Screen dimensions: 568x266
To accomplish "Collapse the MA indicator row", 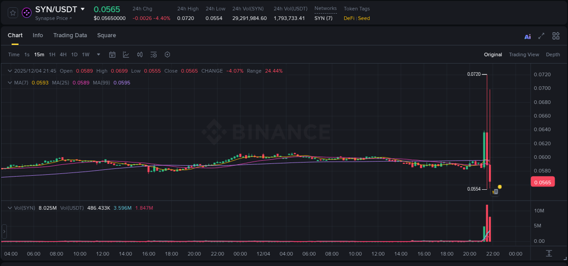I will click(10, 83).
